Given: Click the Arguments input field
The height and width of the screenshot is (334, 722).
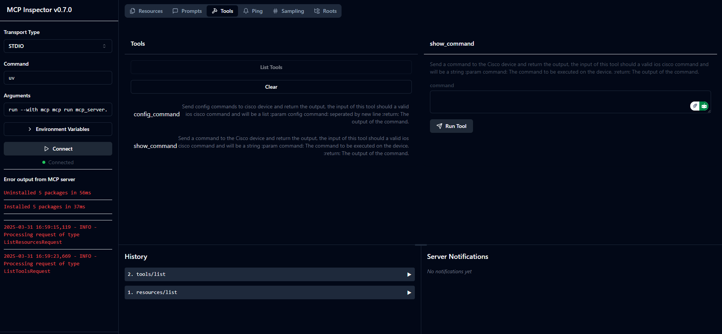Looking at the screenshot, I should [58, 109].
